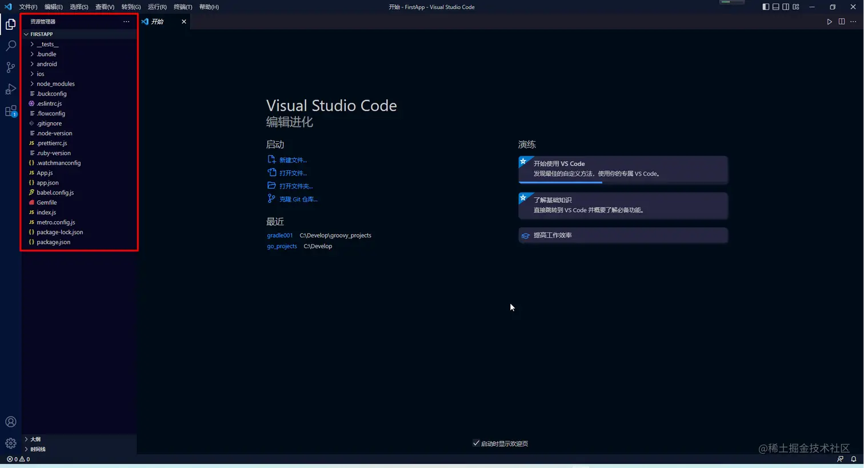Image resolution: width=864 pixels, height=468 pixels.
Task: Expand the .bundle folder
Action: (79, 54)
